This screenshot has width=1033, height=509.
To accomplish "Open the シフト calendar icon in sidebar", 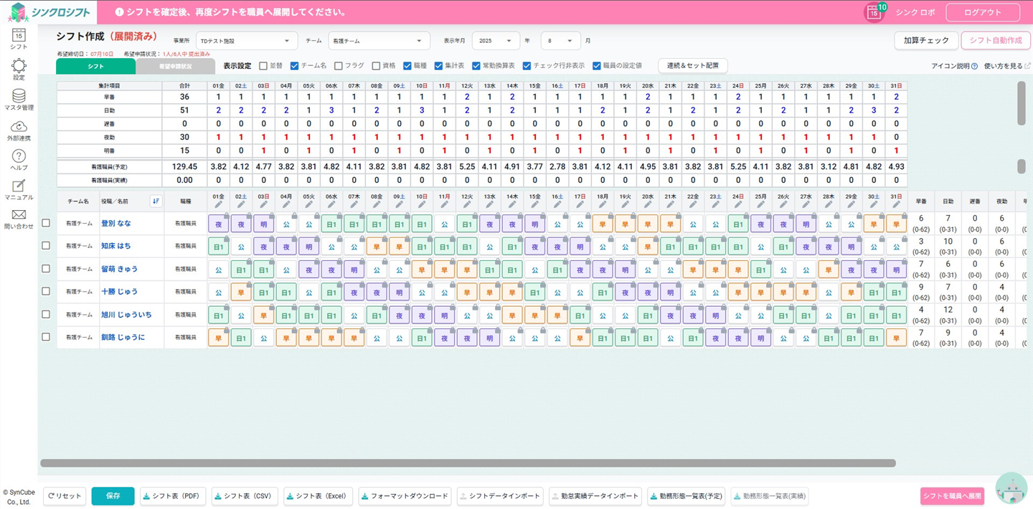I will click(19, 35).
